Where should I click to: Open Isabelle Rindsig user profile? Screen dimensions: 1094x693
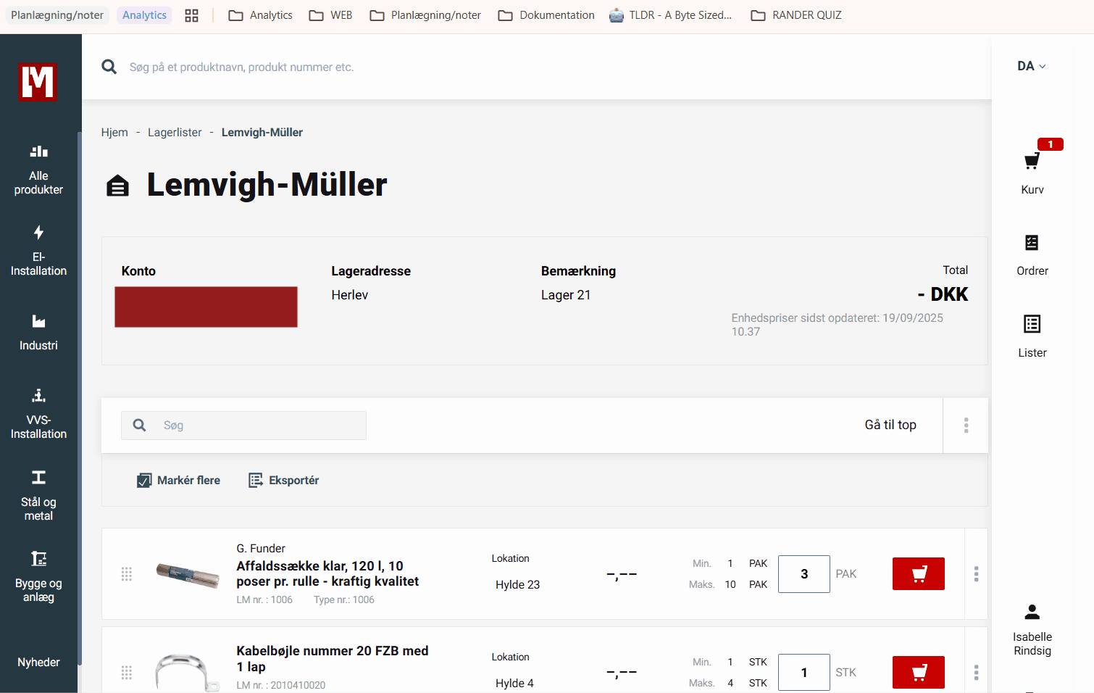1032,629
